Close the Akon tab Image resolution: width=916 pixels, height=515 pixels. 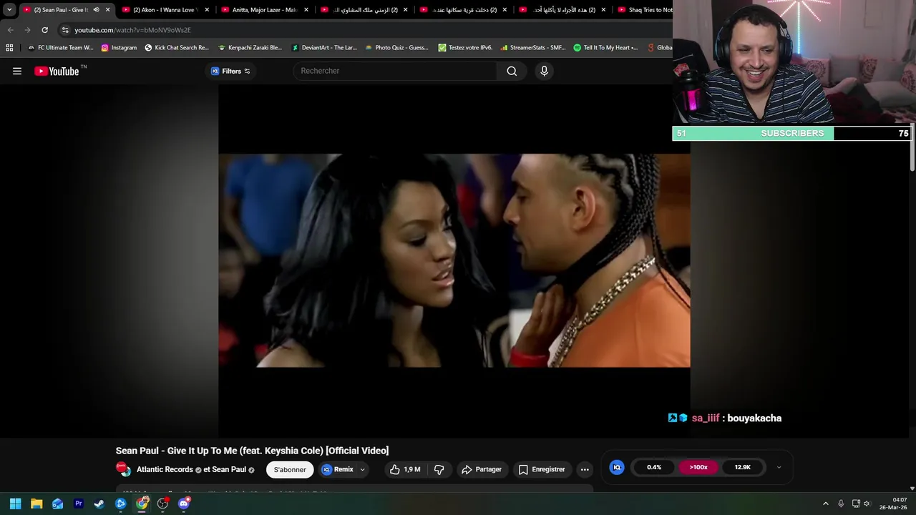point(207,10)
